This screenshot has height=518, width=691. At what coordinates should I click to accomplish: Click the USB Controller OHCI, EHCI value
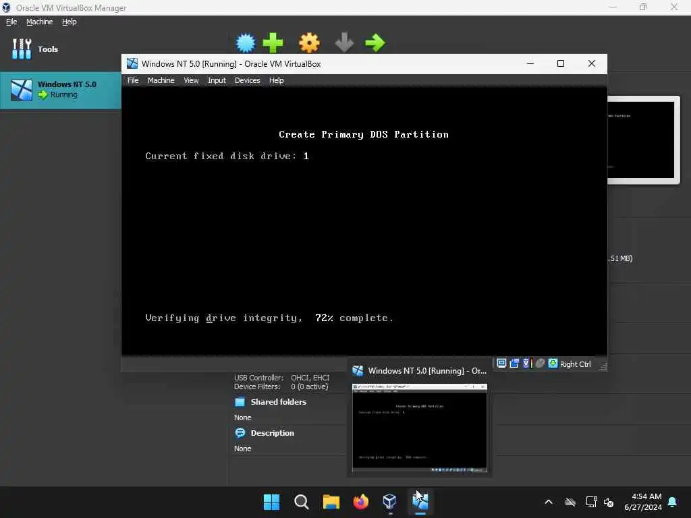(x=310, y=378)
